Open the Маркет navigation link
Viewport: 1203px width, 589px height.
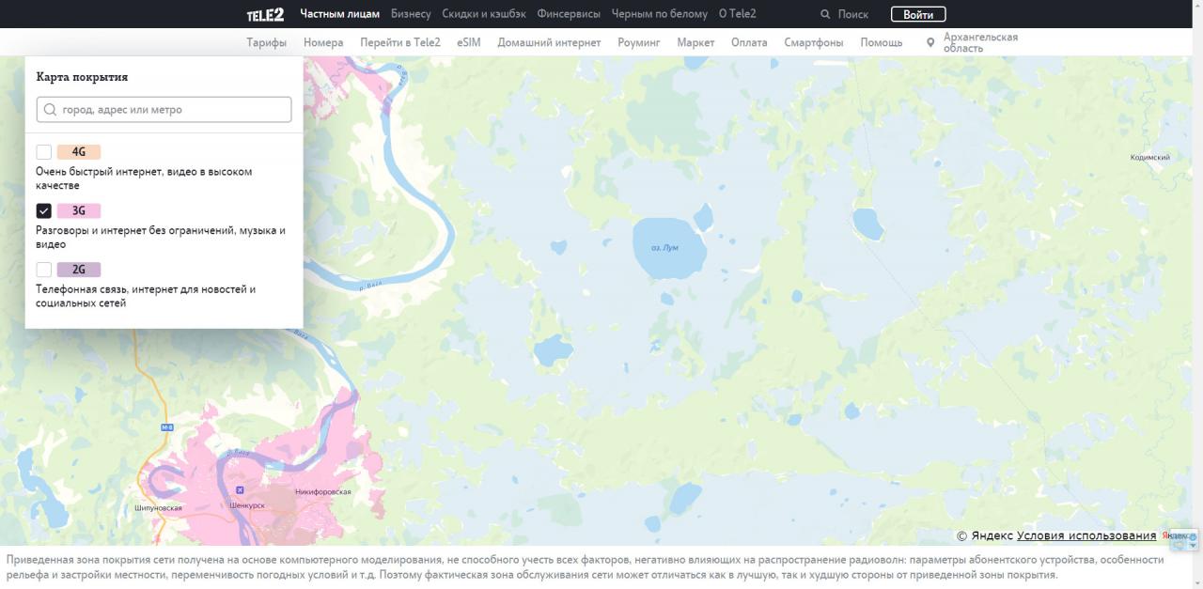695,42
